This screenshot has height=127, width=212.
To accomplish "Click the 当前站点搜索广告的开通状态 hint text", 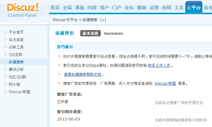I will click(179, 103).
